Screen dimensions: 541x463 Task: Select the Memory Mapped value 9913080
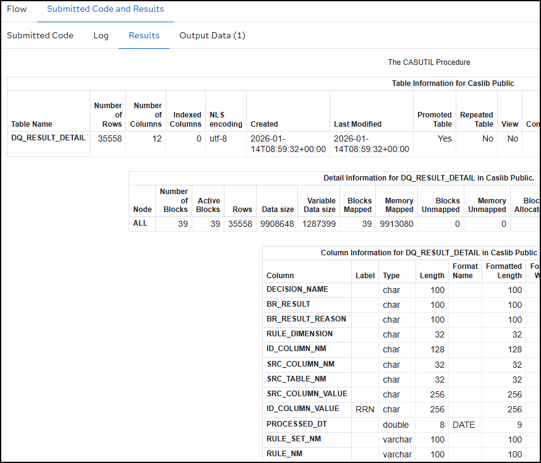396,224
